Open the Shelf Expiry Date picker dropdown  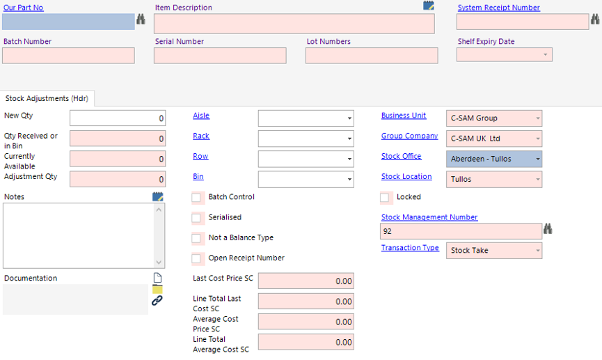tap(544, 54)
